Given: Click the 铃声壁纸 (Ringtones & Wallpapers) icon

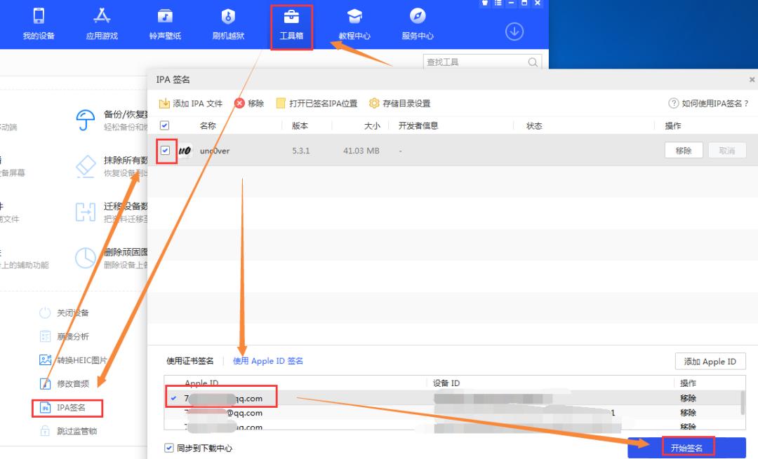Looking at the screenshot, I should 165,23.
